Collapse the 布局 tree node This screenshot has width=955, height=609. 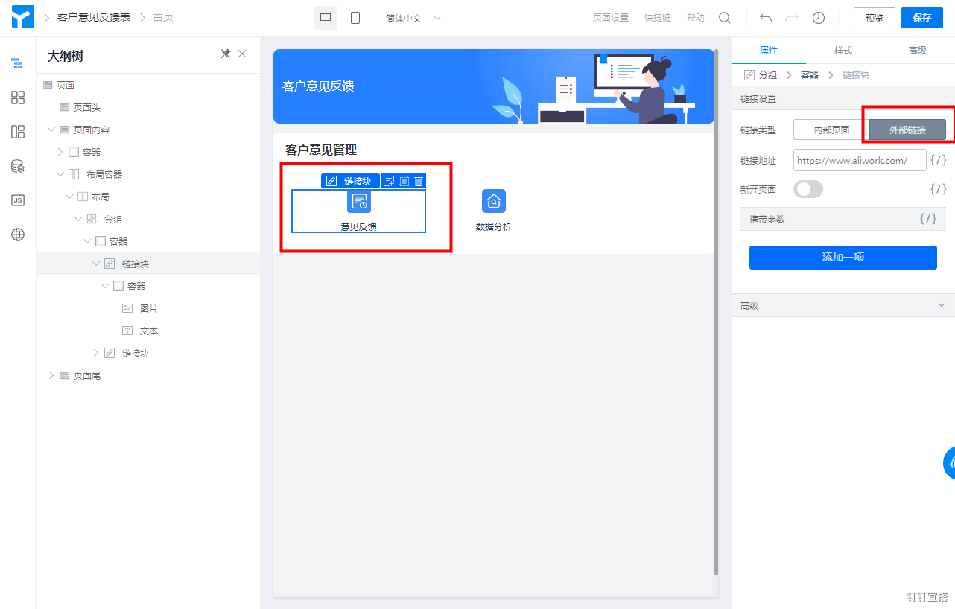click(x=69, y=197)
